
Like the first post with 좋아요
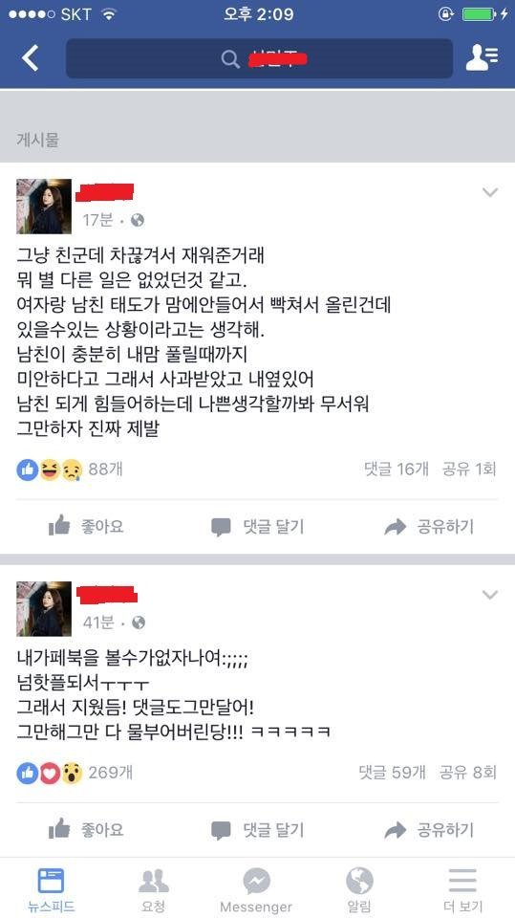pyautogui.click(x=86, y=526)
